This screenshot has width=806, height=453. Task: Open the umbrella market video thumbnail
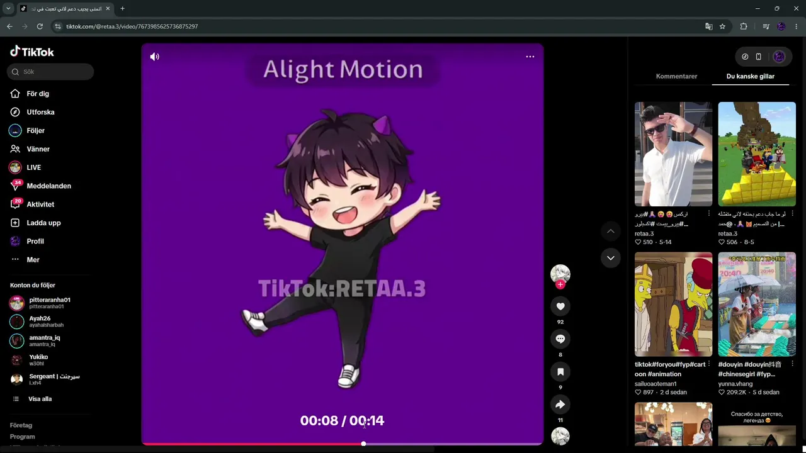[x=757, y=305]
